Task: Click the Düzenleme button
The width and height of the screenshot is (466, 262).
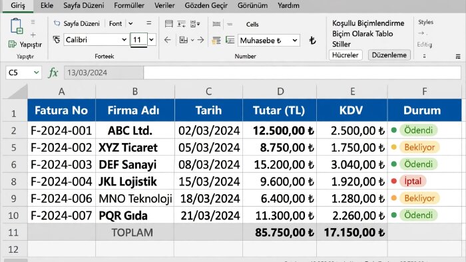Action: (x=389, y=55)
